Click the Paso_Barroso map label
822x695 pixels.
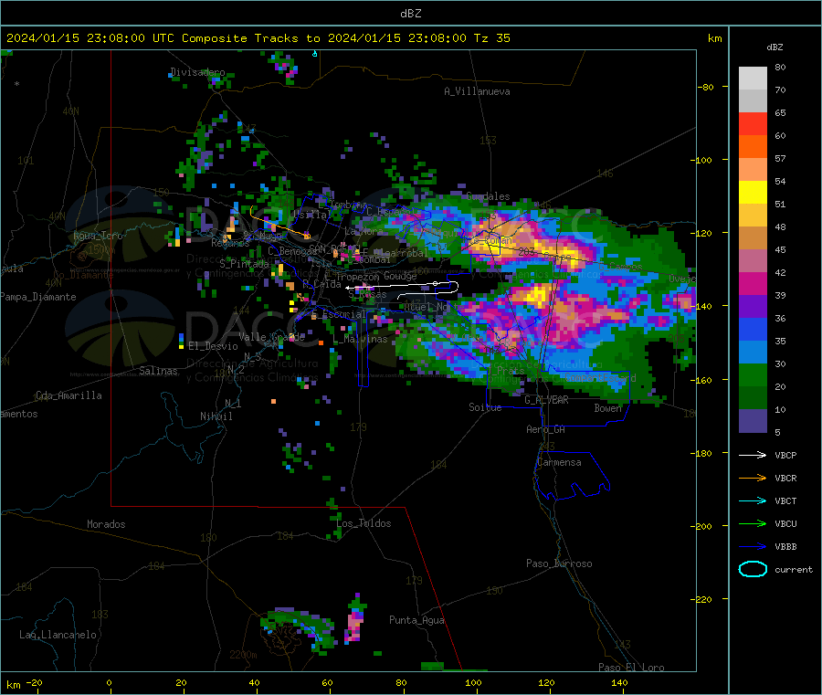(559, 563)
